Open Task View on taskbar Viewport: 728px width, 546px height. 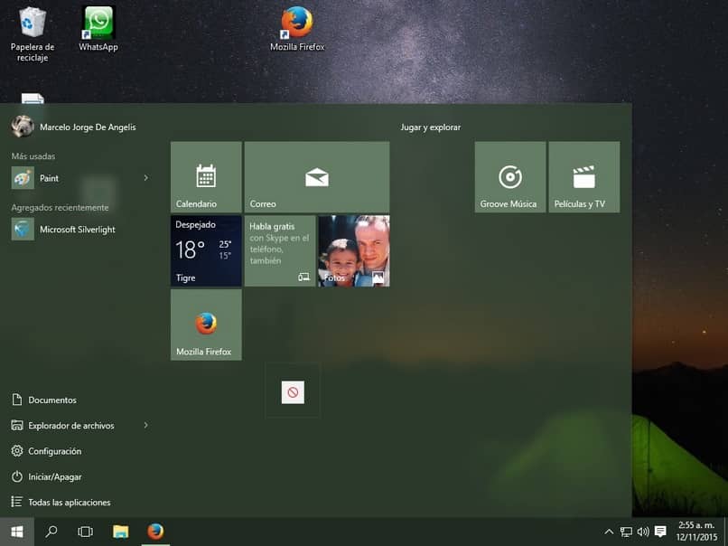(x=85, y=532)
